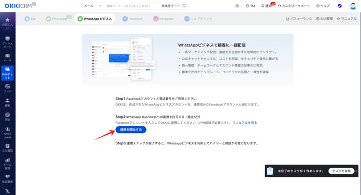The height and width of the screenshot is (195, 361).
Task: Click the Step3 completion text line
Action: (187, 143)
